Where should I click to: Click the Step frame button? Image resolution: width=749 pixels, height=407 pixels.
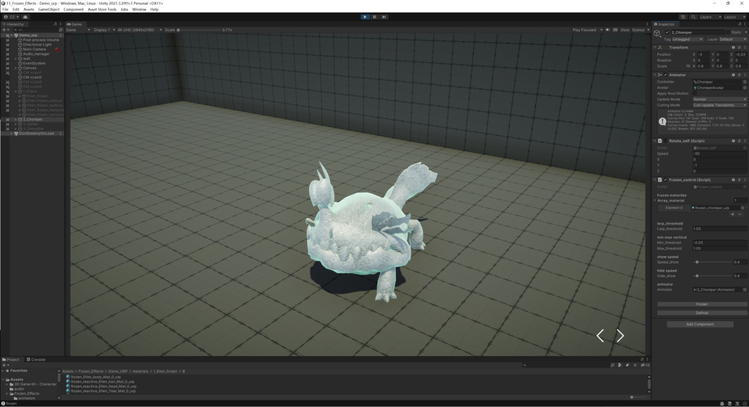(x=384, y=17)
